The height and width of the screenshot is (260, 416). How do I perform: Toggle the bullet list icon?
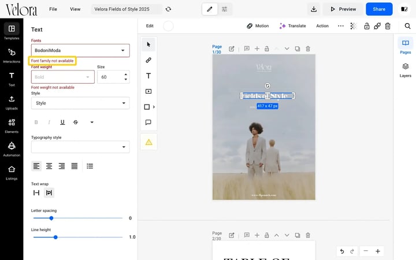pos(90,166)
